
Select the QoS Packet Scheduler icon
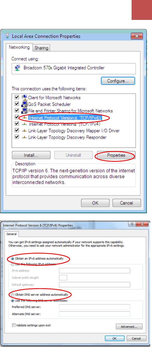pyautogui.click(x=24, y=104)
